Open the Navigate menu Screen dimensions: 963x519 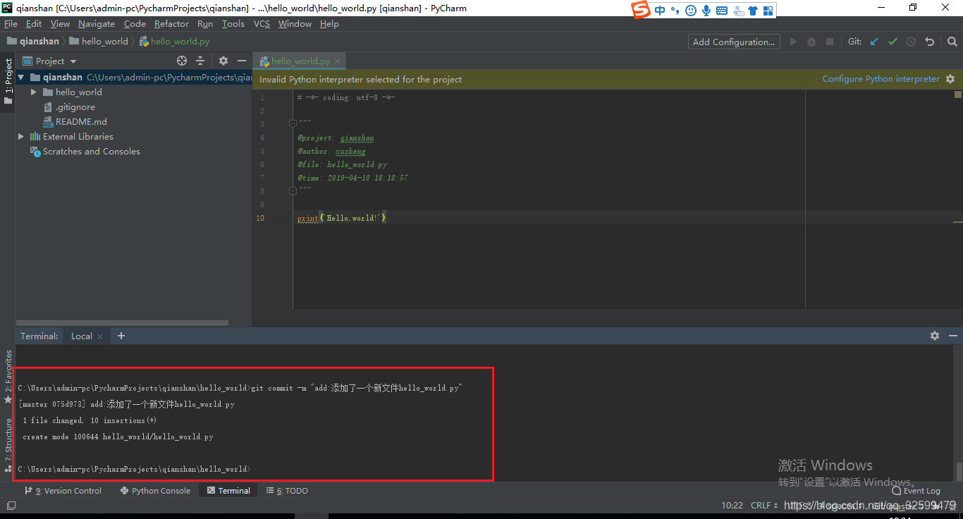[x=96, y=23]
